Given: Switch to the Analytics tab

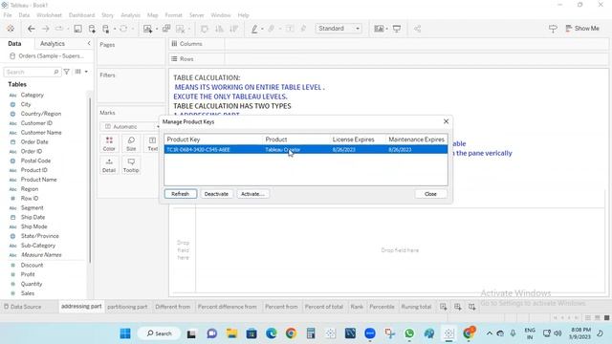Looking at the screenshot, I should pos(53,44).
